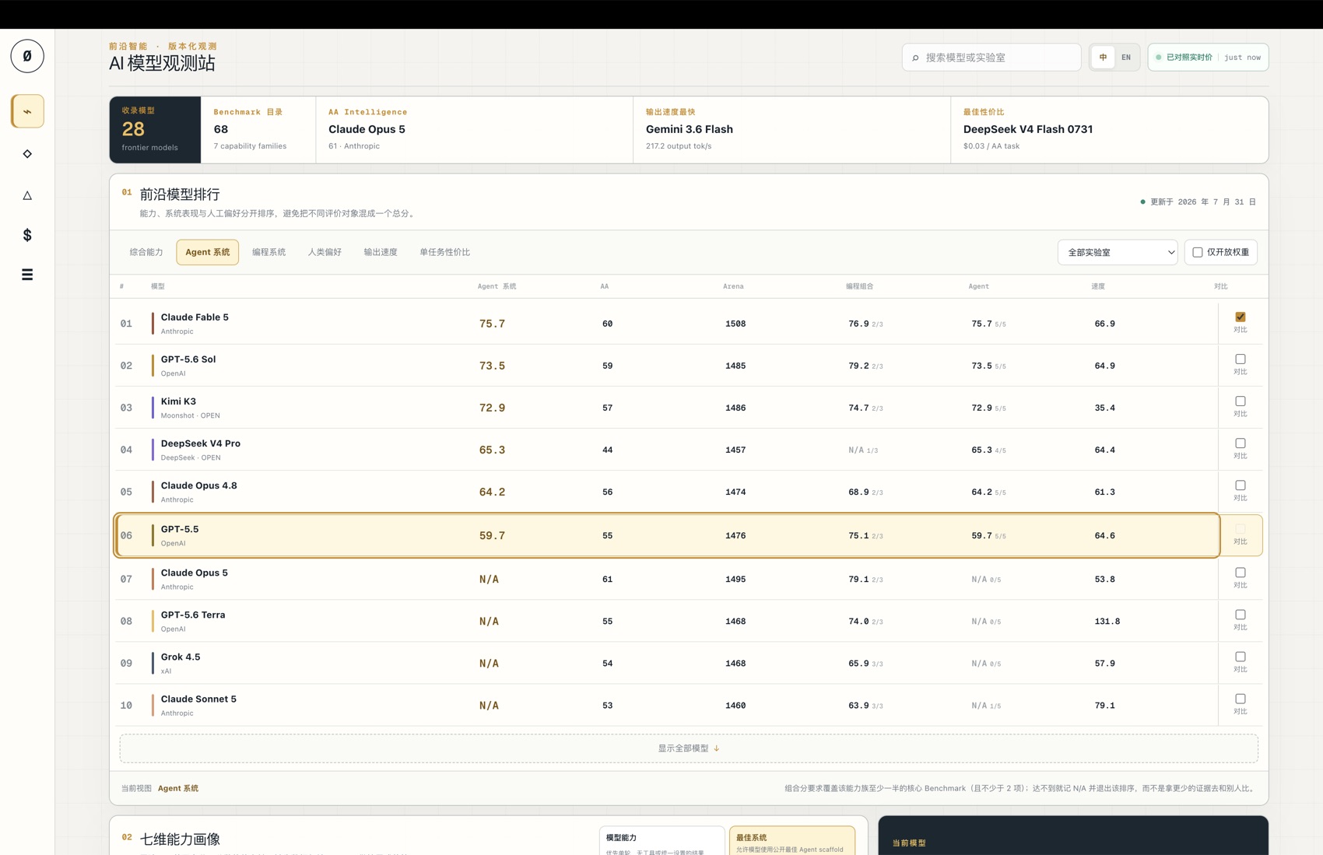Click the 速度 column header
The height and width of the screenshot is (855, 1323).
click(1098, 286)
